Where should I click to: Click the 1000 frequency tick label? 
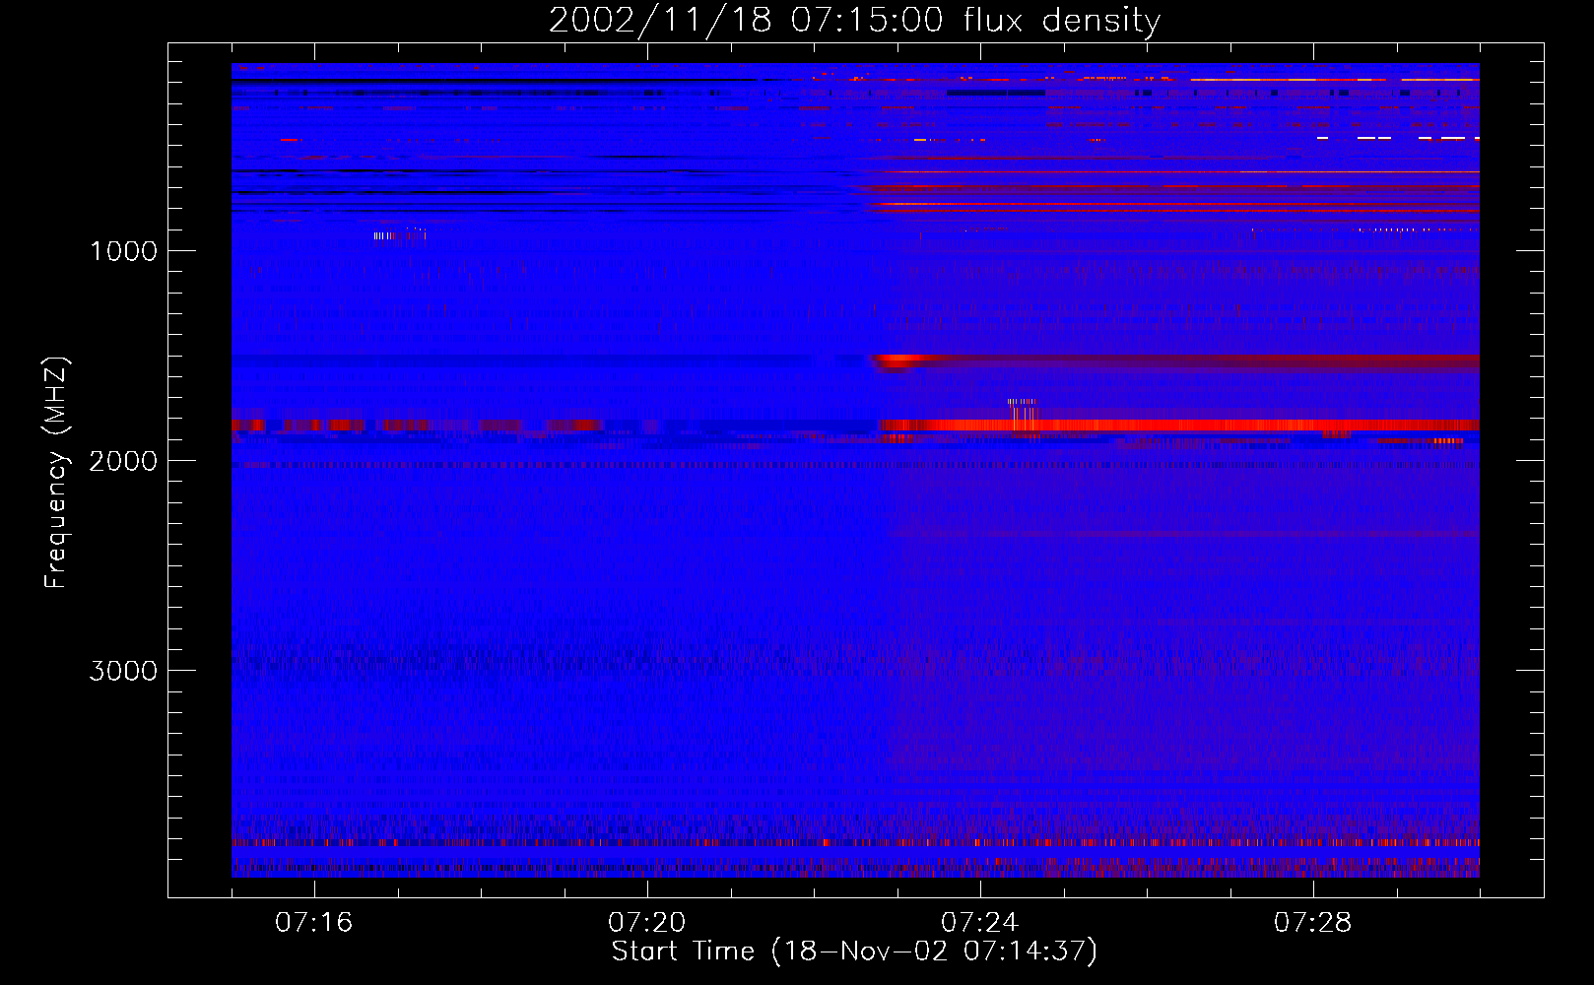[123, 251]
